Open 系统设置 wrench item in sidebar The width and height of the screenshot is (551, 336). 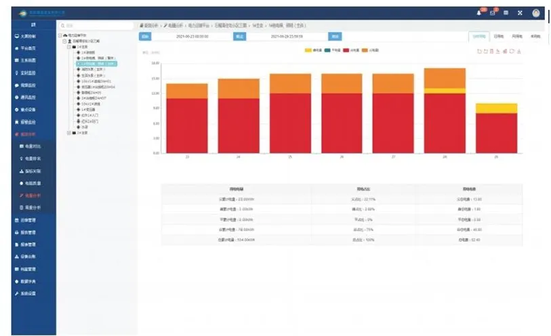(28, 293)
